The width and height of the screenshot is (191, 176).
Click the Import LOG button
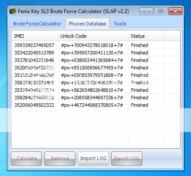(x=93, y=159)
